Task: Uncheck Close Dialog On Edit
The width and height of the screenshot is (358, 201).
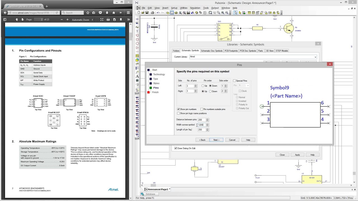Action: pos(176,148)
